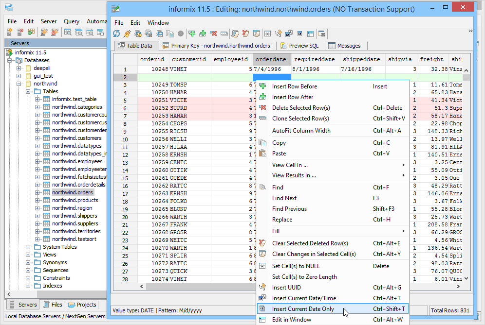
Task: Click Delete Selected Rows red X toolbar icon
Action: 213,34
